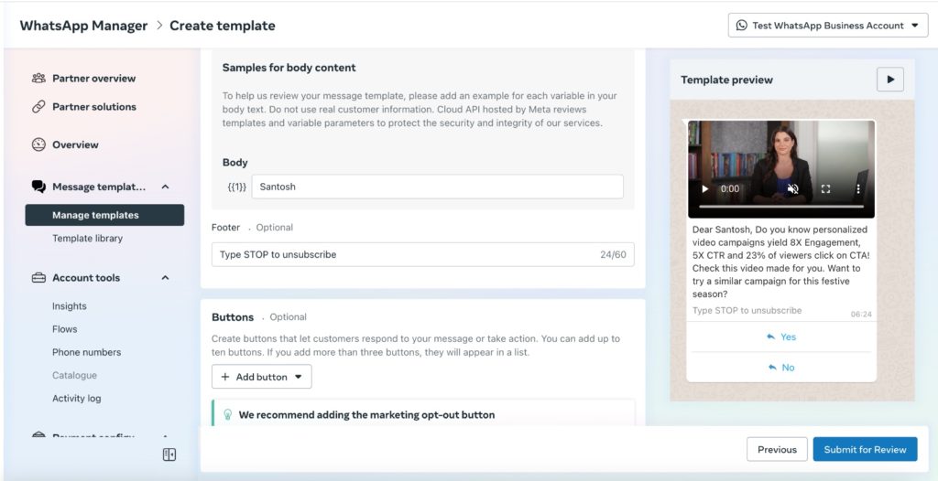Open Partner overview in sidebar
Screen dimensions: 938x481
94,79
